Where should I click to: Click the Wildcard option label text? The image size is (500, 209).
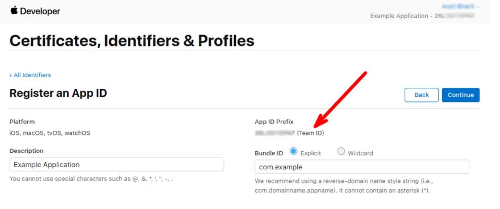click(360, 153)
